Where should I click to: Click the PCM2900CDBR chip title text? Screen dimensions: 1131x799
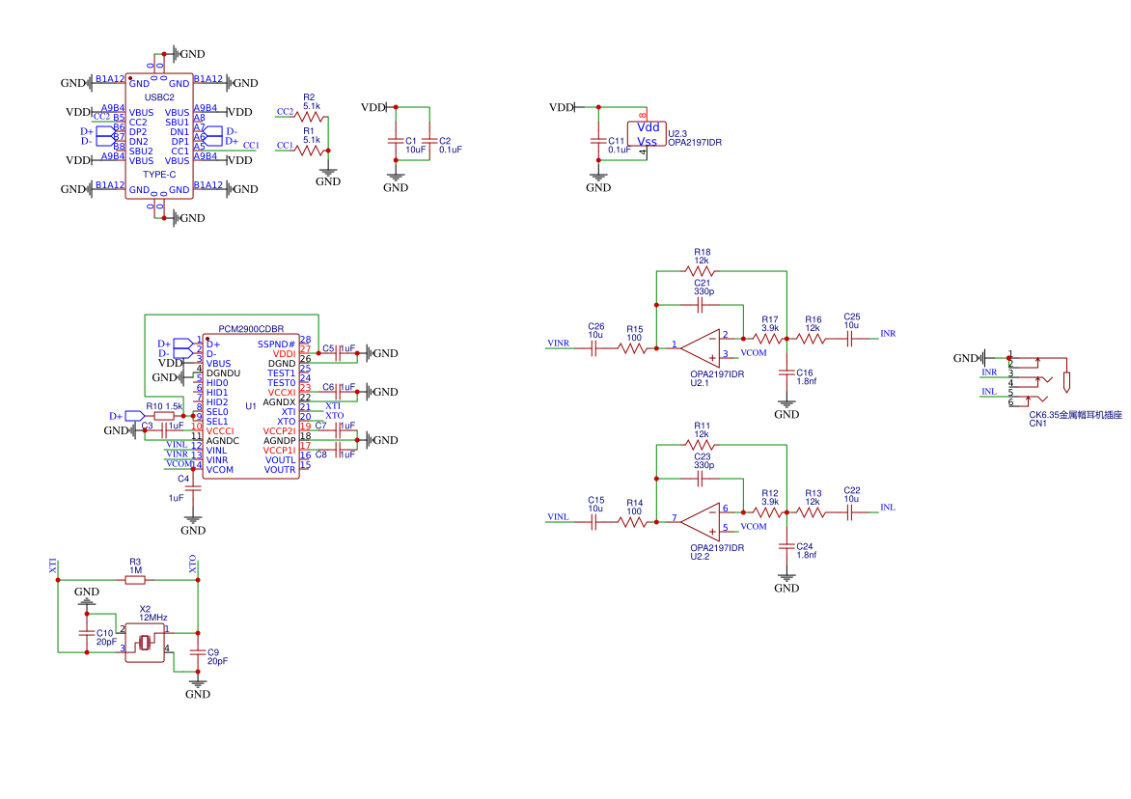(x=251, y=329)
